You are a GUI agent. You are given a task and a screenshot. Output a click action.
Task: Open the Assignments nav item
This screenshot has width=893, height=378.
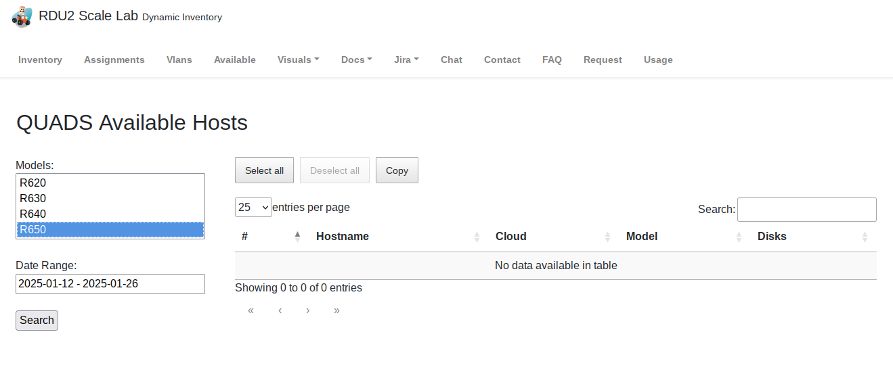[x=114, y=60]
